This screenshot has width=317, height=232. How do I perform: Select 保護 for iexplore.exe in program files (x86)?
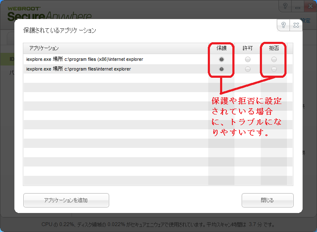(222, 59)
